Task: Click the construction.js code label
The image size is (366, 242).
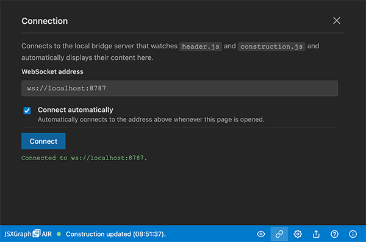Action: [x=271, y=46]
